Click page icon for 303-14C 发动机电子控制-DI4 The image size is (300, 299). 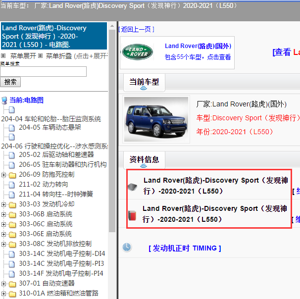point(12,254)
